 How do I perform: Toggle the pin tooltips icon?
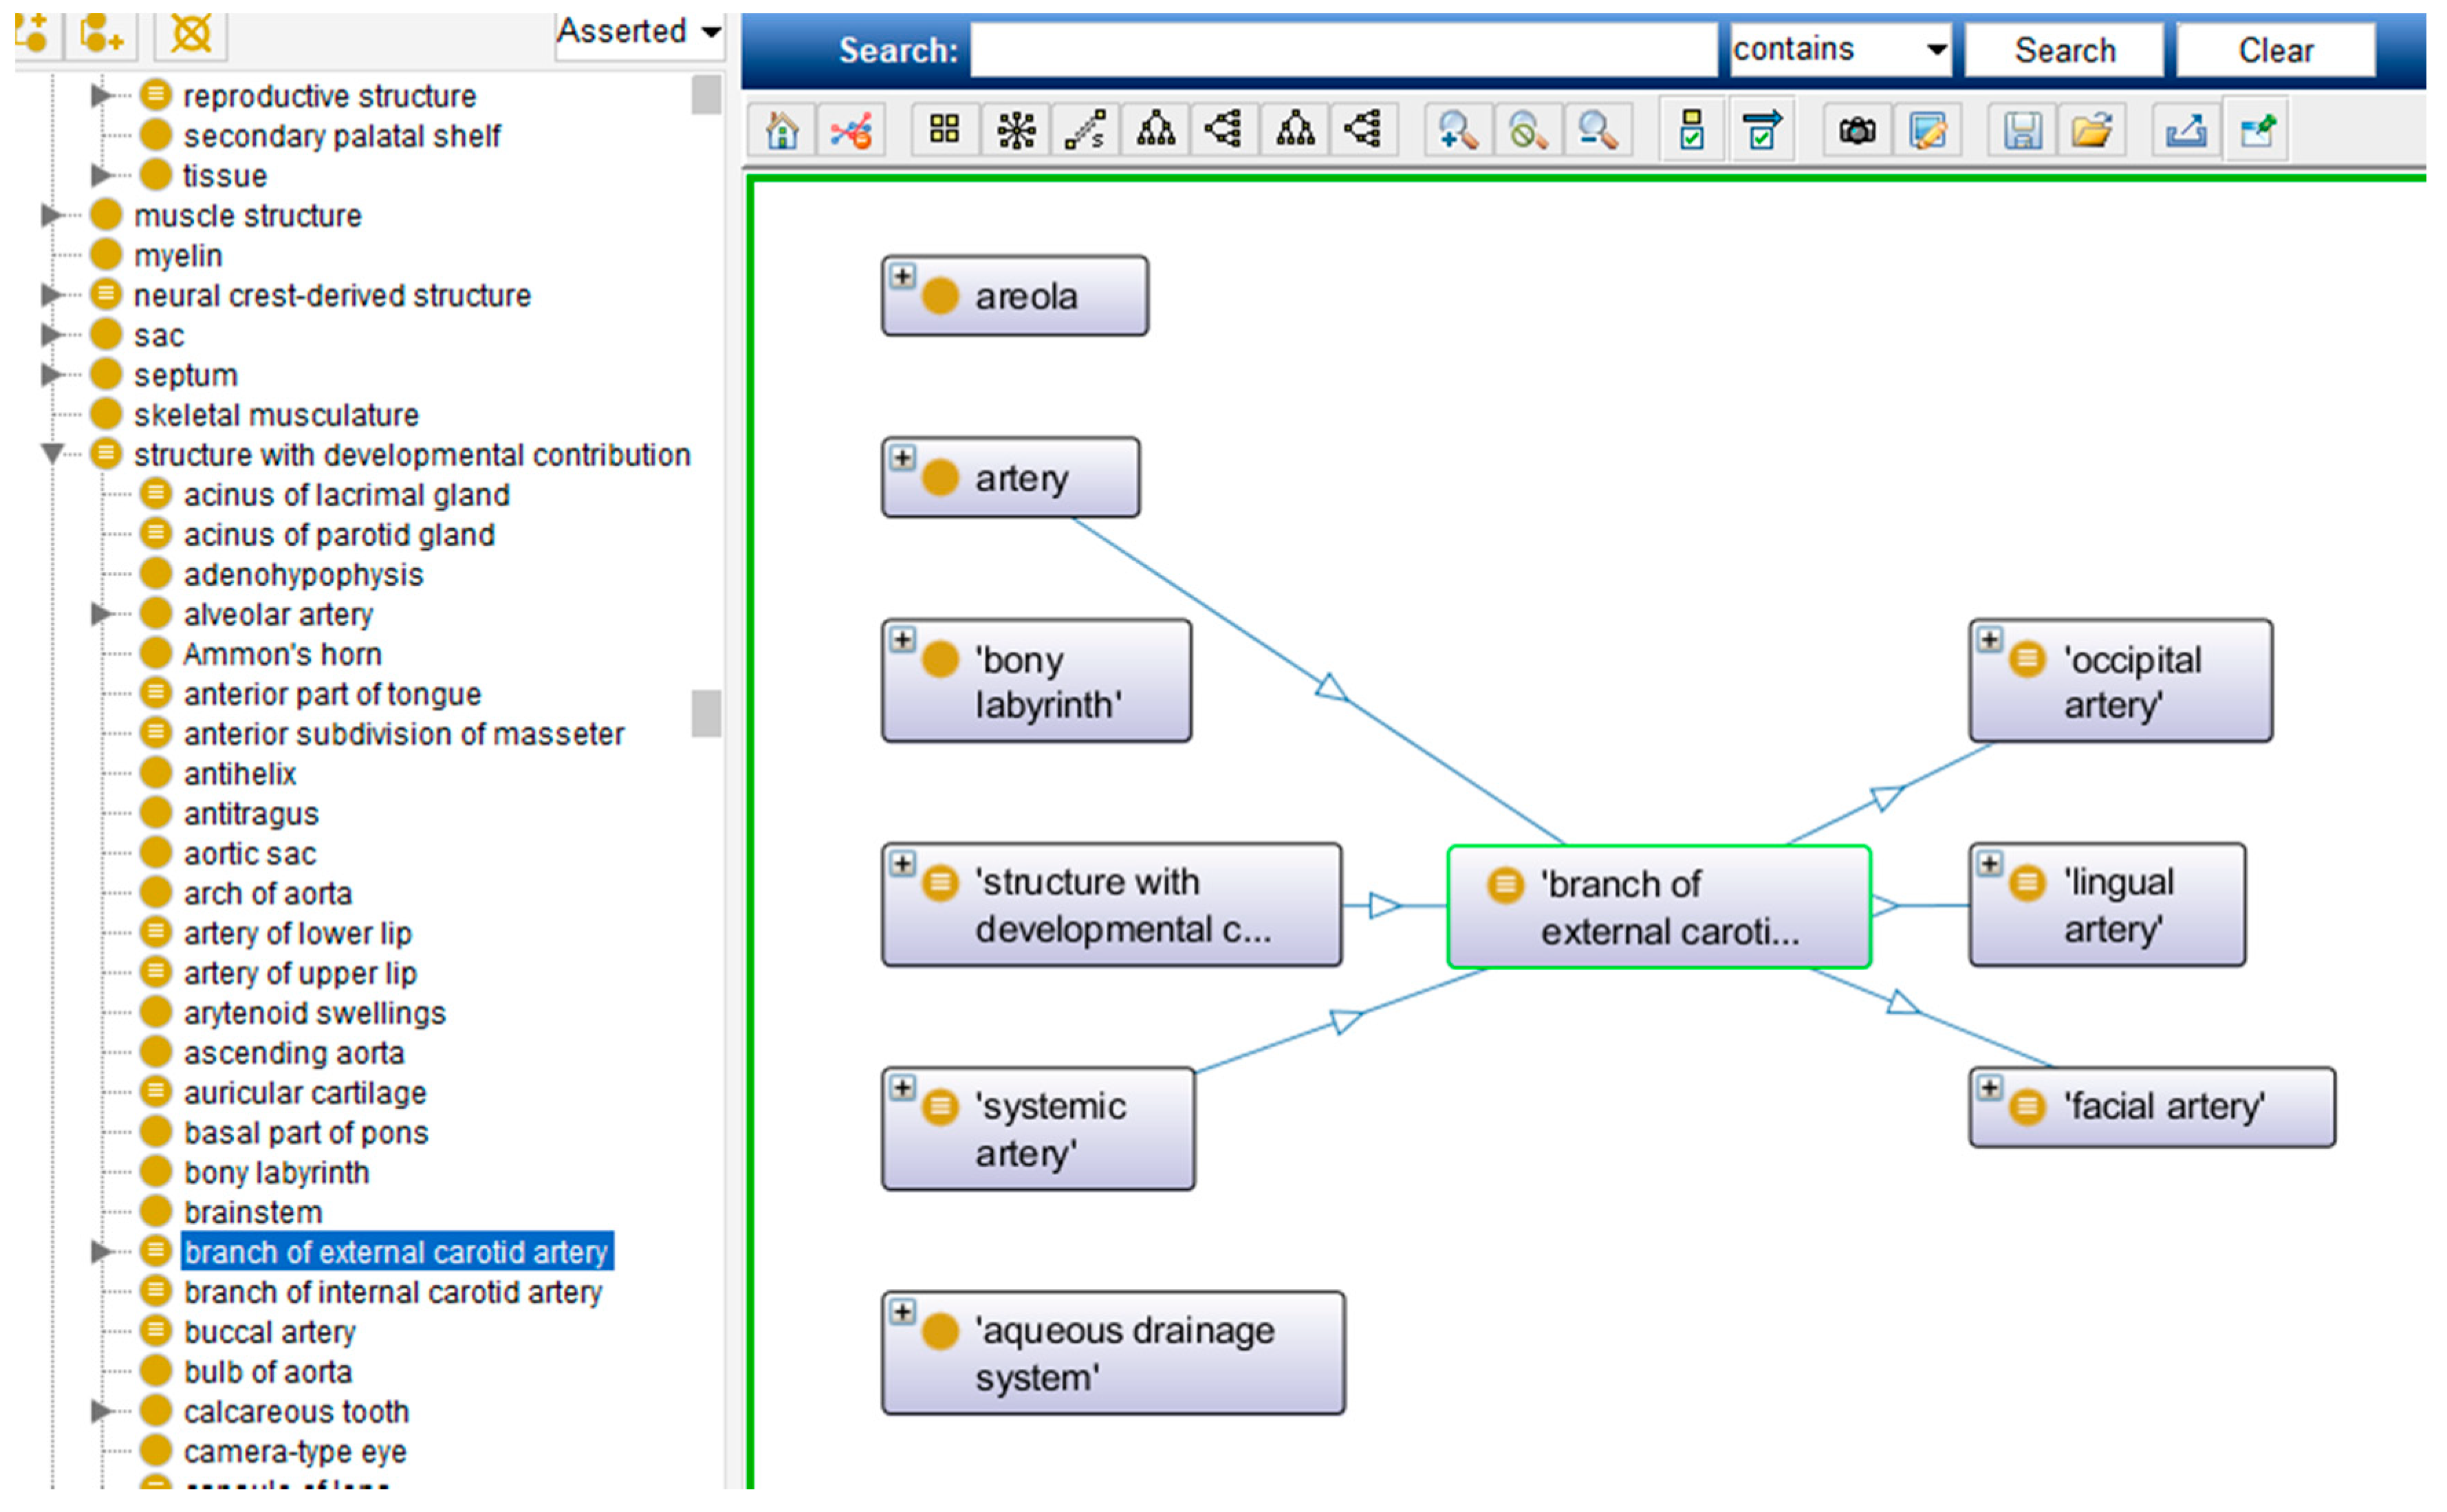click(2257, 131)
